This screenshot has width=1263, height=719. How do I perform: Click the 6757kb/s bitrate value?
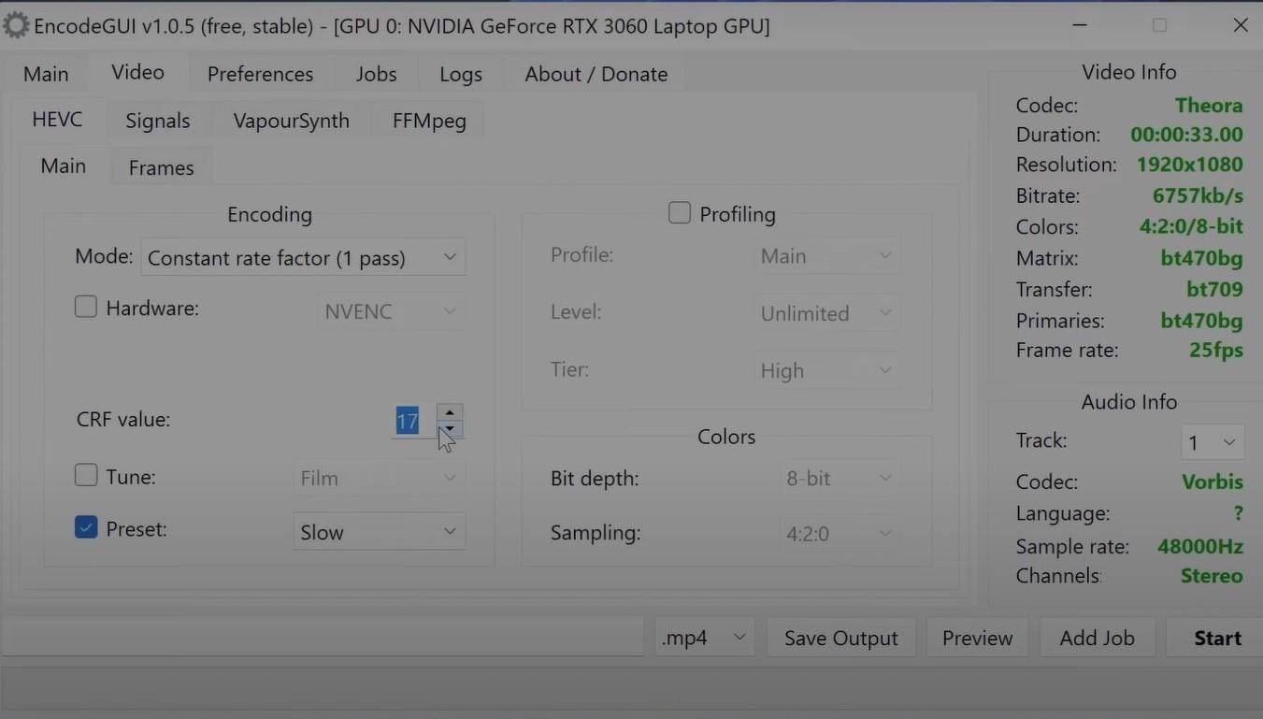pyautogui.click(x=1198, y=196)
